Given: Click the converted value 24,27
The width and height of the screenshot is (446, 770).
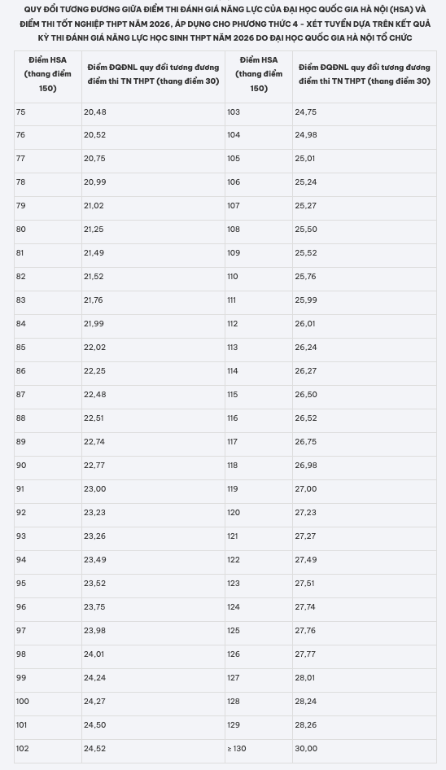Looking at the screenshot, I should point(153,702).
